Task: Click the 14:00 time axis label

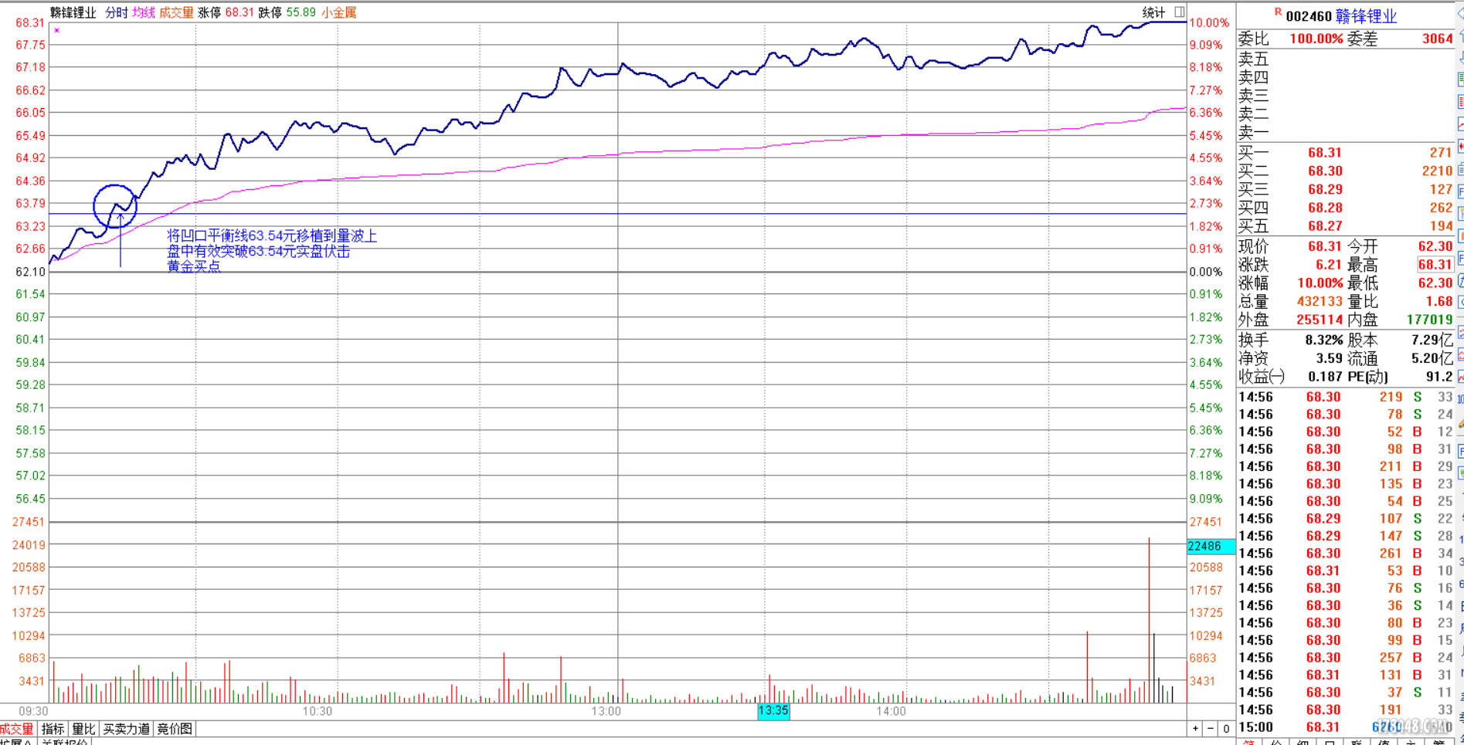Action: pyautogui.click(x=890, y=711)
